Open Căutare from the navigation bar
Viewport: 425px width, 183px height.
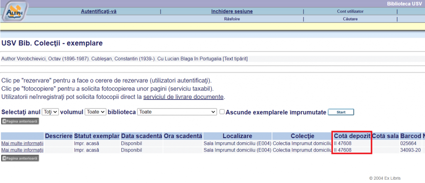click(x=350, y=19)
